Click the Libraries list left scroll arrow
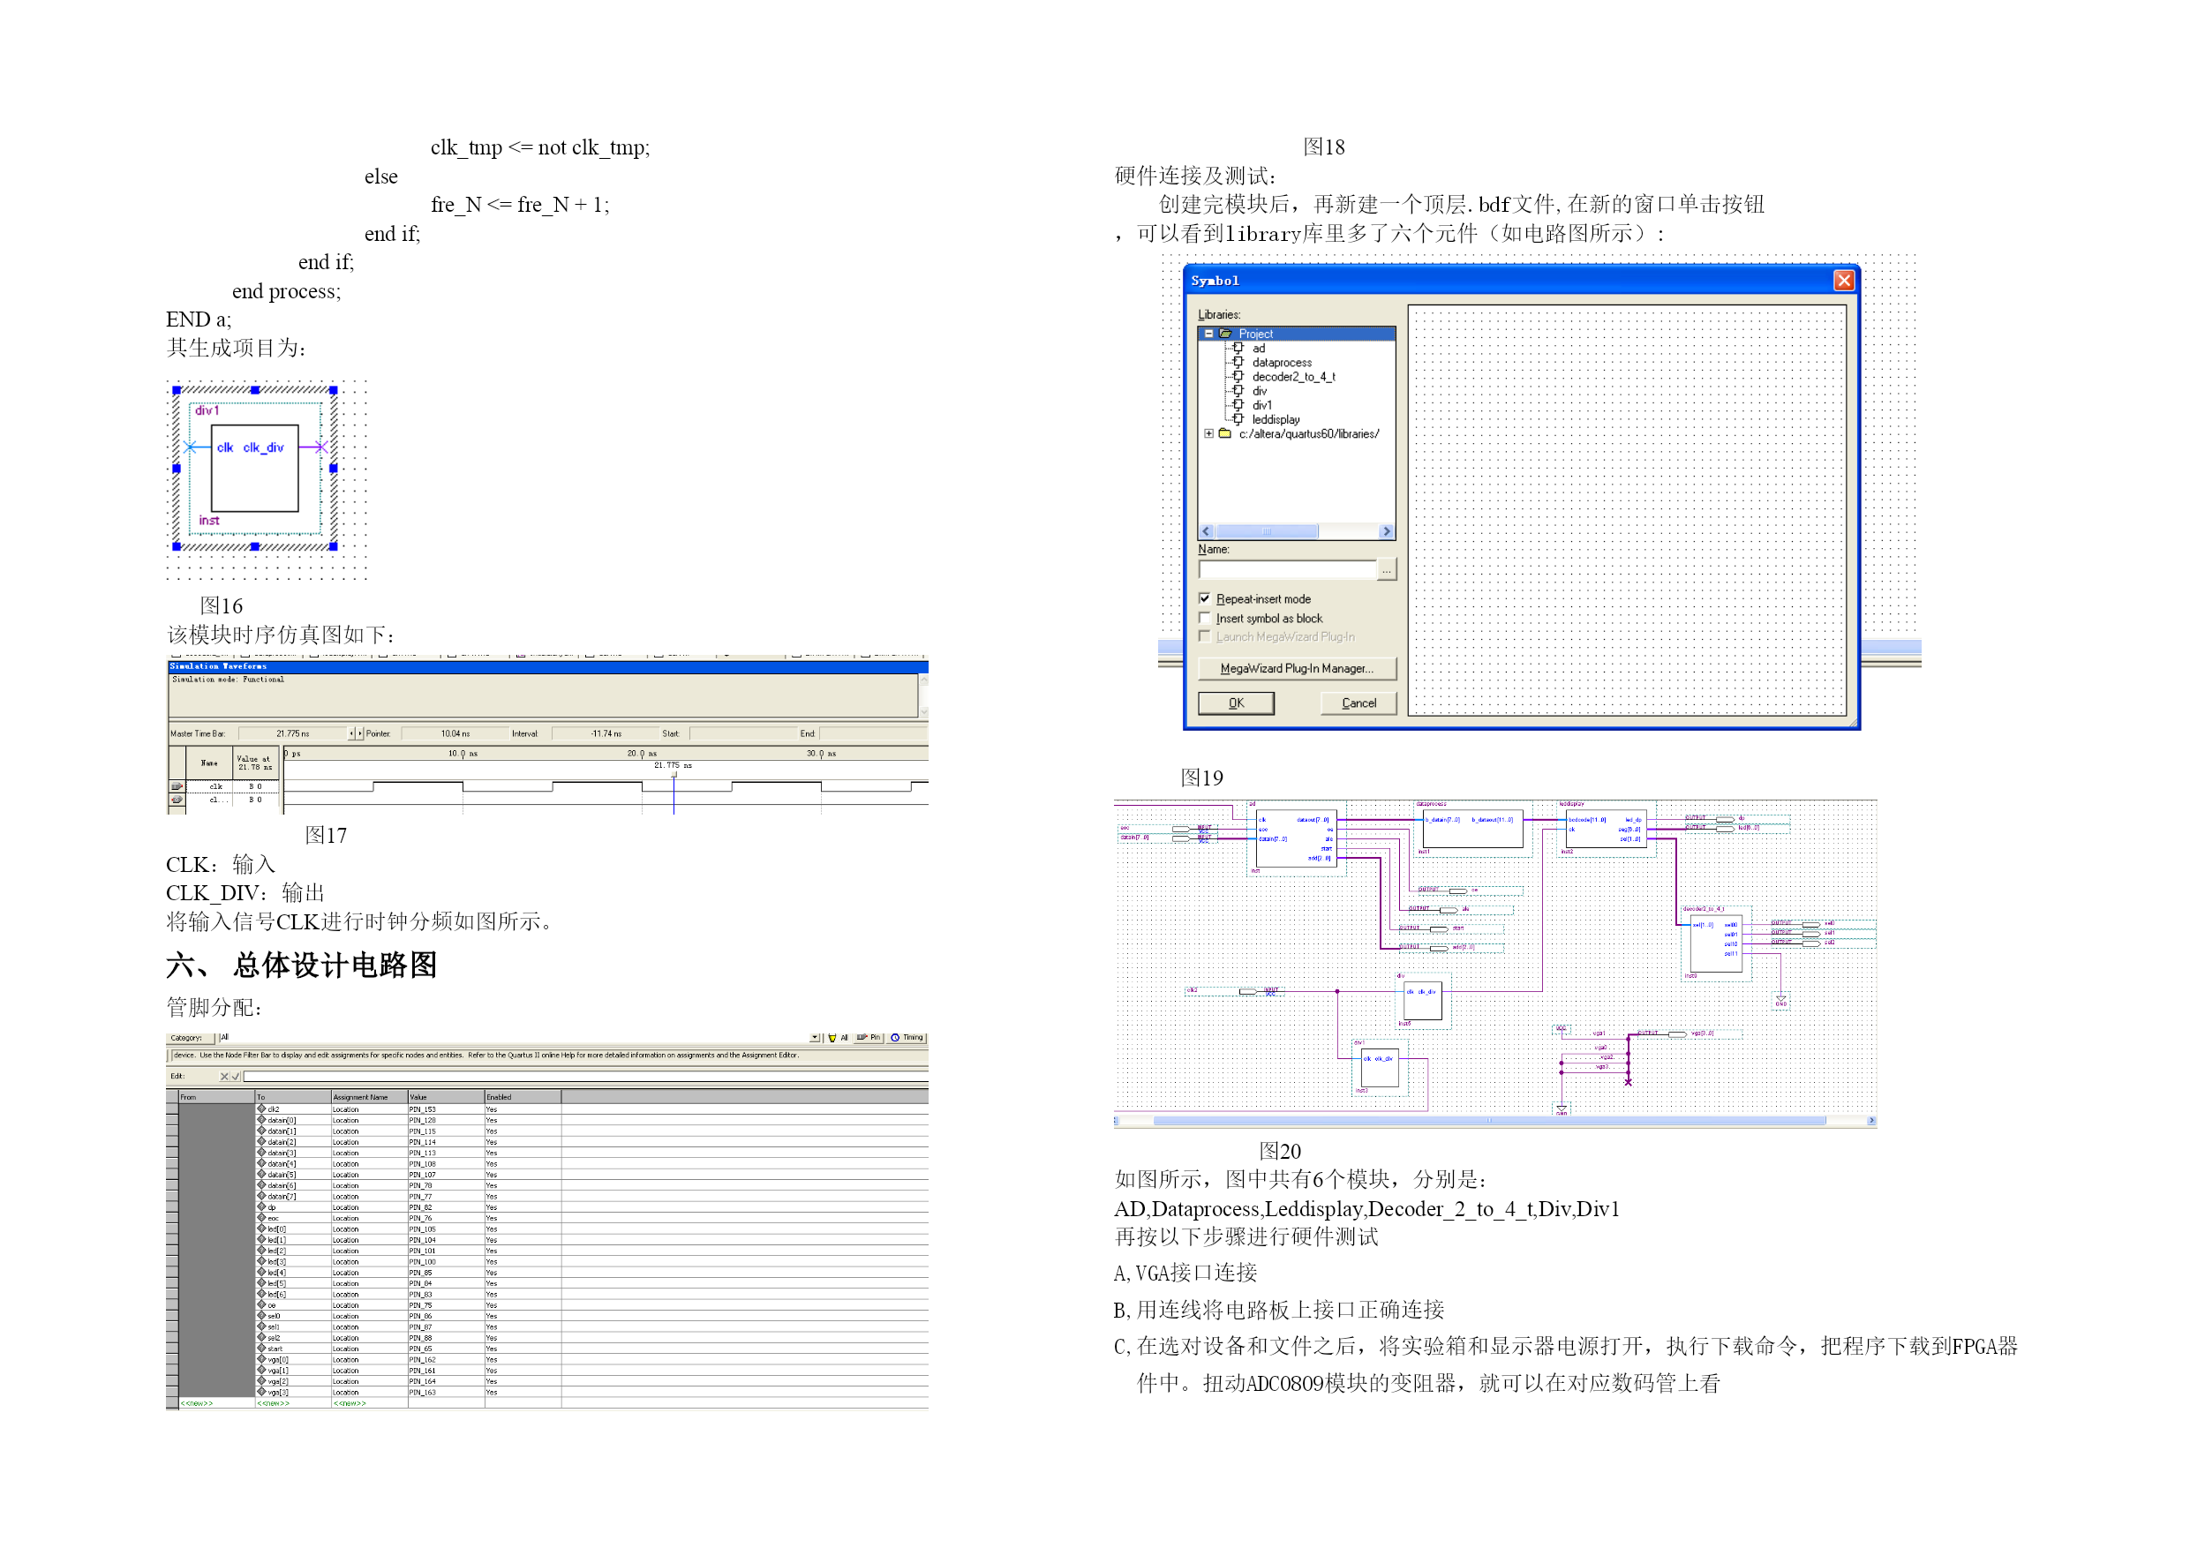 1207,531
